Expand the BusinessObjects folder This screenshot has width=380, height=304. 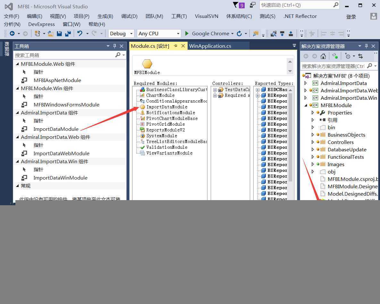point(312,135)
